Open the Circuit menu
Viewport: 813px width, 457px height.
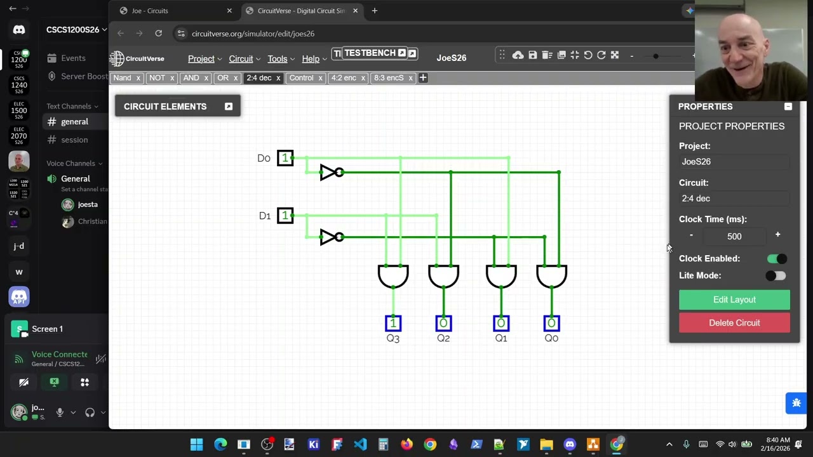click(x=245, y=59)
